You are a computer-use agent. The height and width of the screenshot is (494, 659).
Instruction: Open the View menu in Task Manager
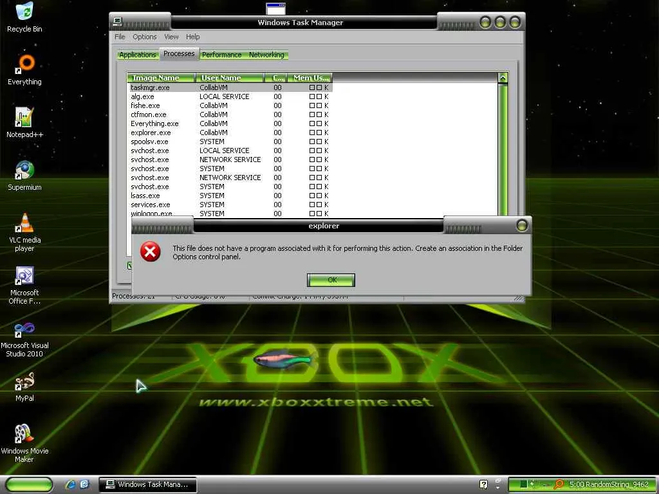(171, 37)
